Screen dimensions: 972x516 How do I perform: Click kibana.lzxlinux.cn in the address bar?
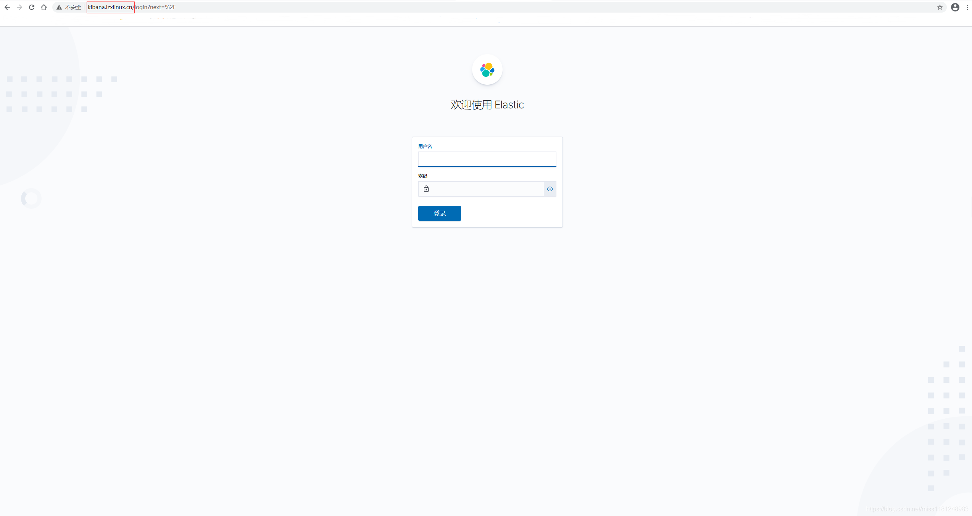click(x=110, y=7)
